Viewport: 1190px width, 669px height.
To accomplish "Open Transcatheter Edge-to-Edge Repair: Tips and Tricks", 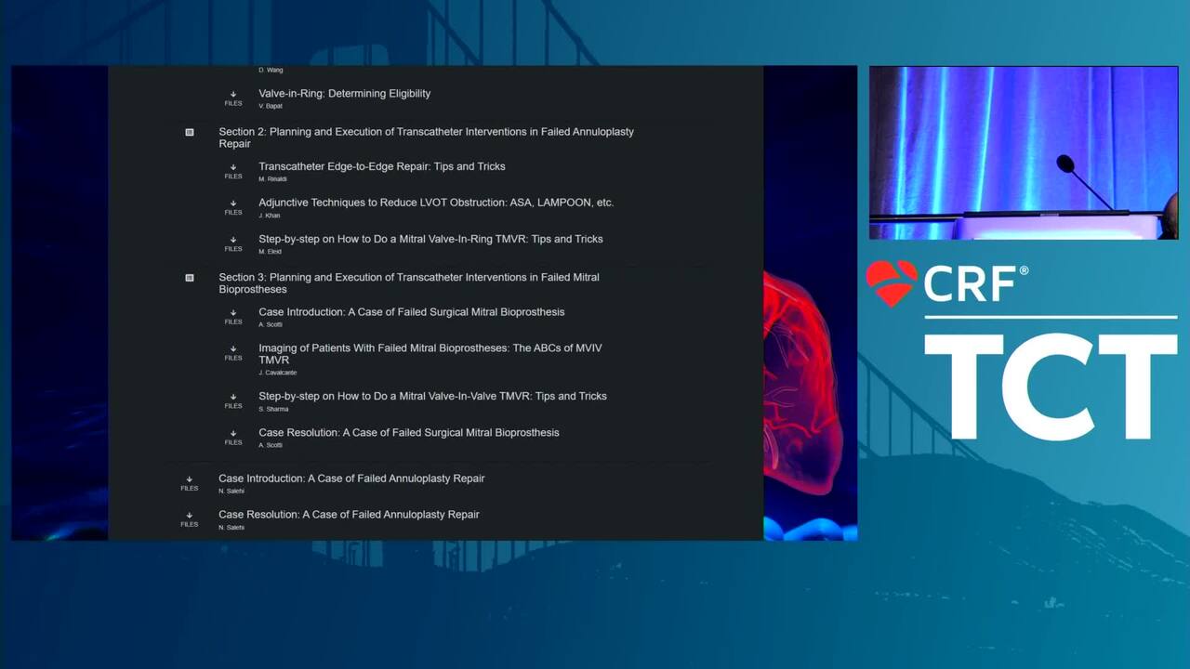I will point(382,166).
